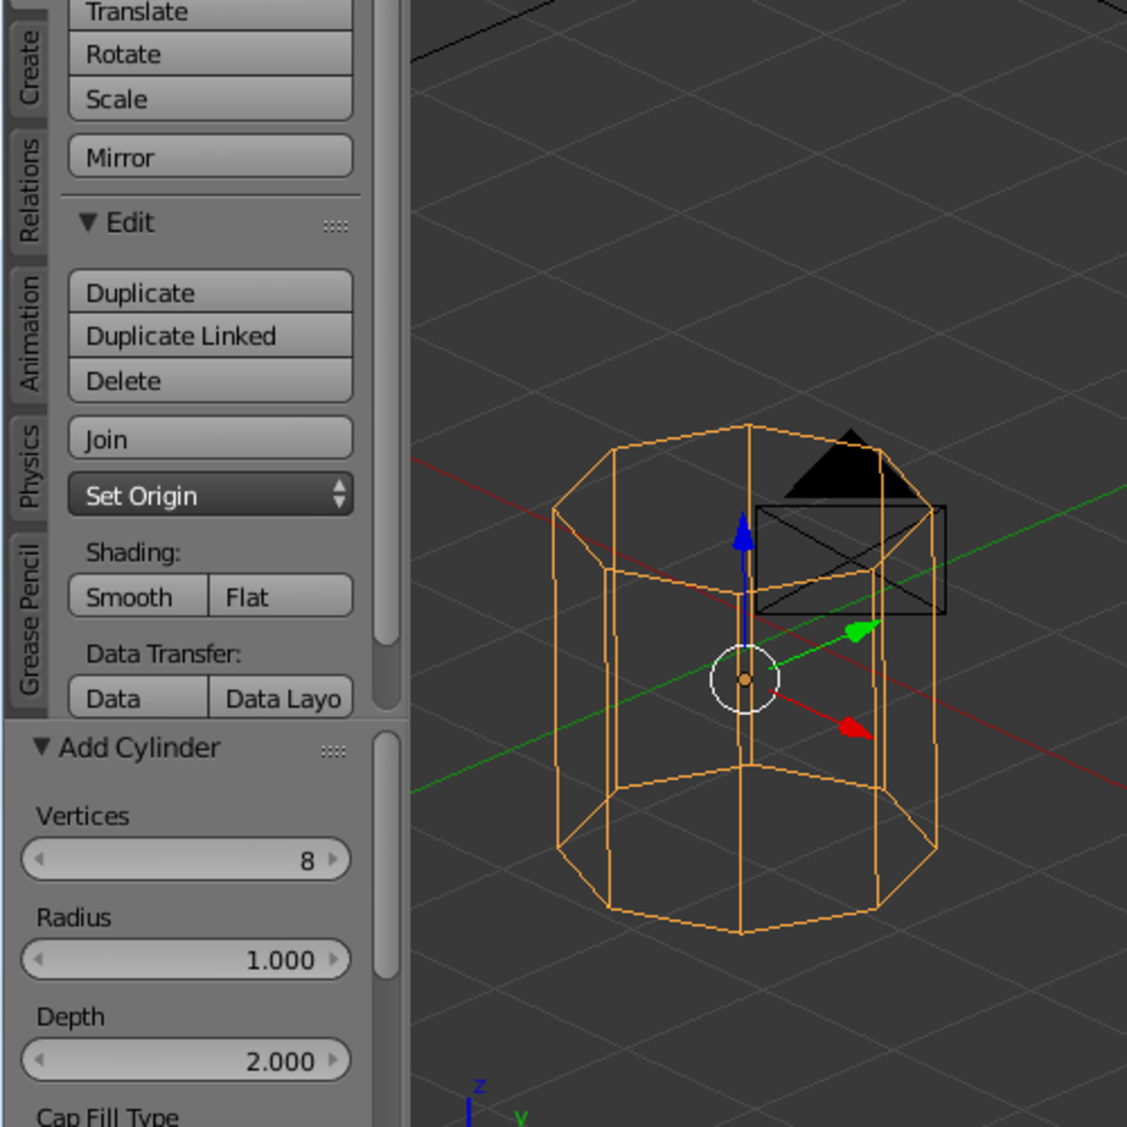Click the Rotate button

pos(209,54)
